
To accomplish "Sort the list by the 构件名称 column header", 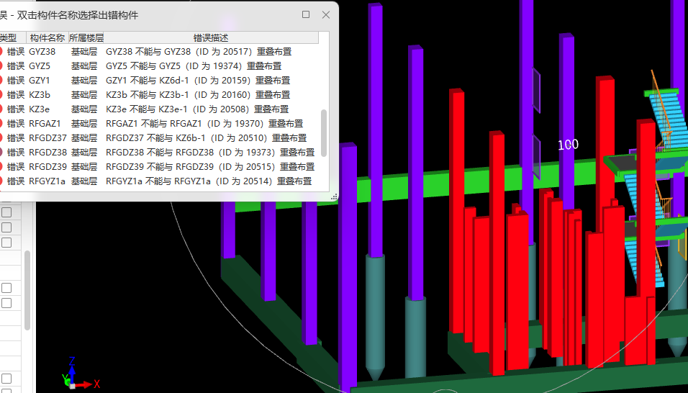I will (x=47, y=37).
